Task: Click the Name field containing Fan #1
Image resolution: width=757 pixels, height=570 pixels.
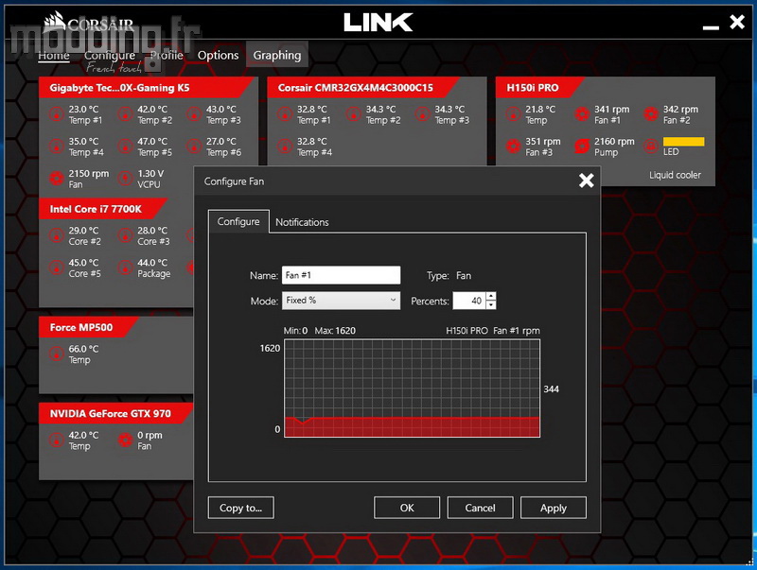Action: pyautogui.click(x=341, y=275)
